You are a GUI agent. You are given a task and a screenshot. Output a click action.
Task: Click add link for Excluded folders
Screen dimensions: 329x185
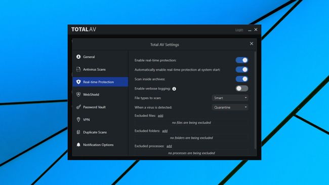pyautogui.click(x=165, y=131)
